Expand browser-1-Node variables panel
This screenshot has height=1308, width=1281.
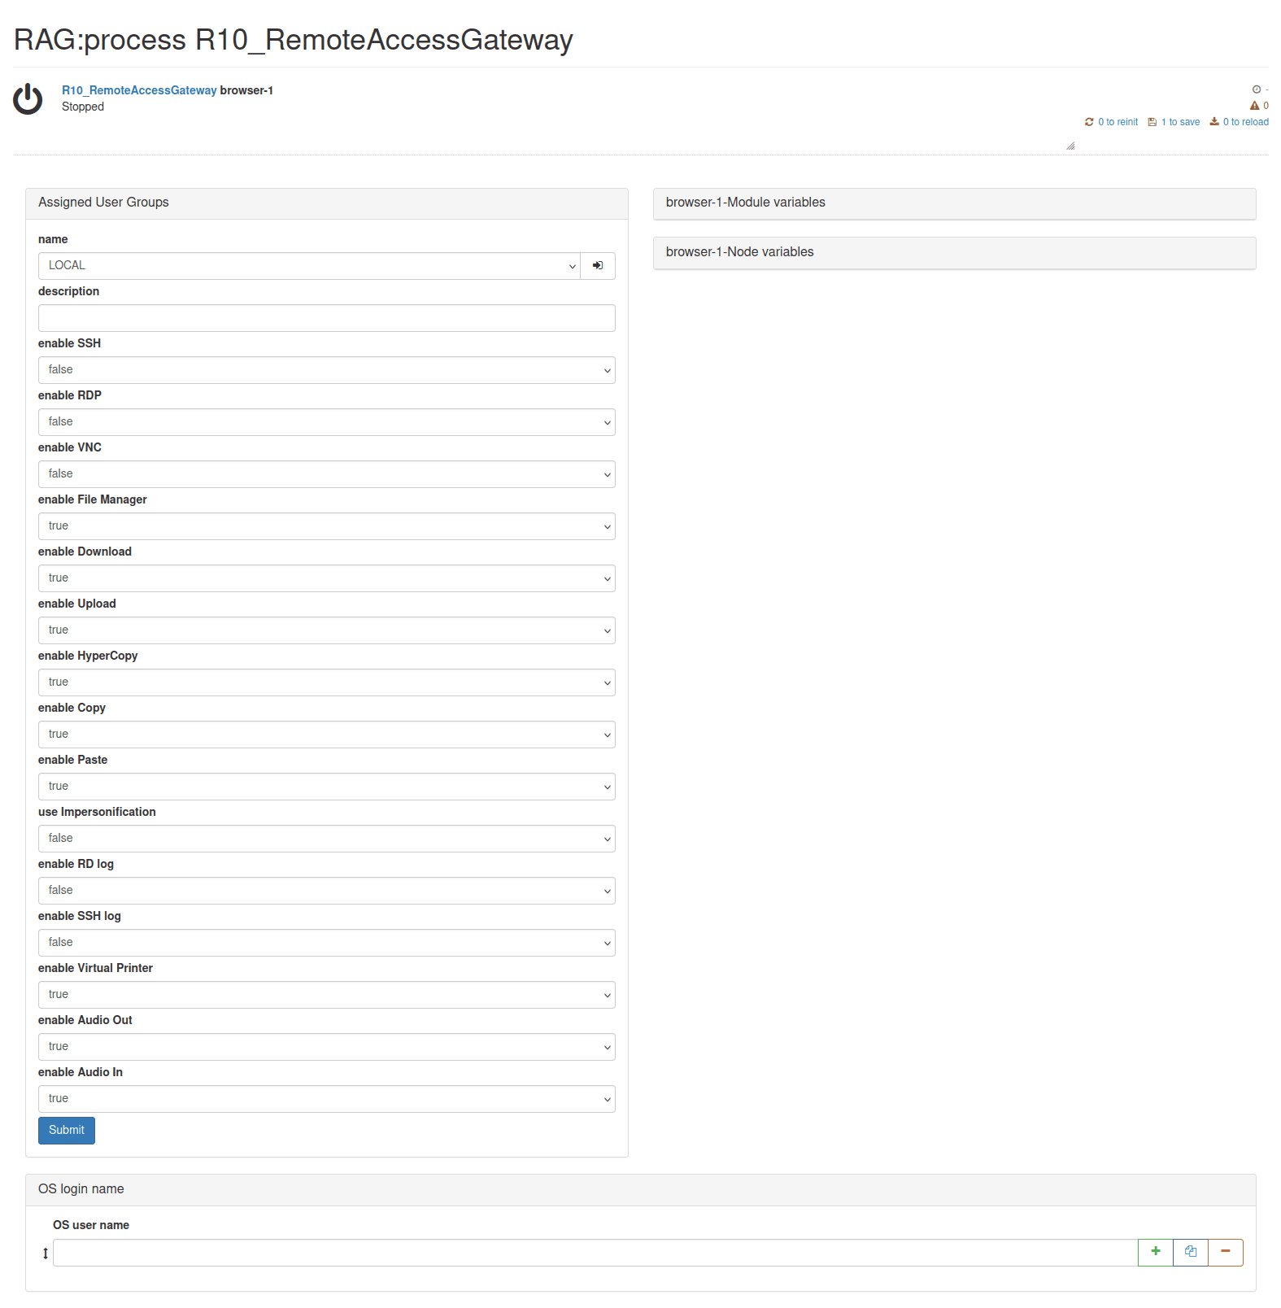coord(955,253)
